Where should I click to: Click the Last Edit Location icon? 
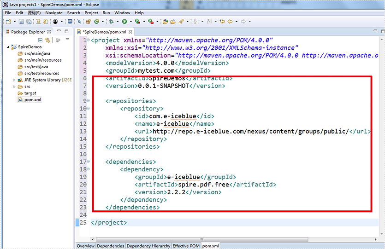[222, 22]
